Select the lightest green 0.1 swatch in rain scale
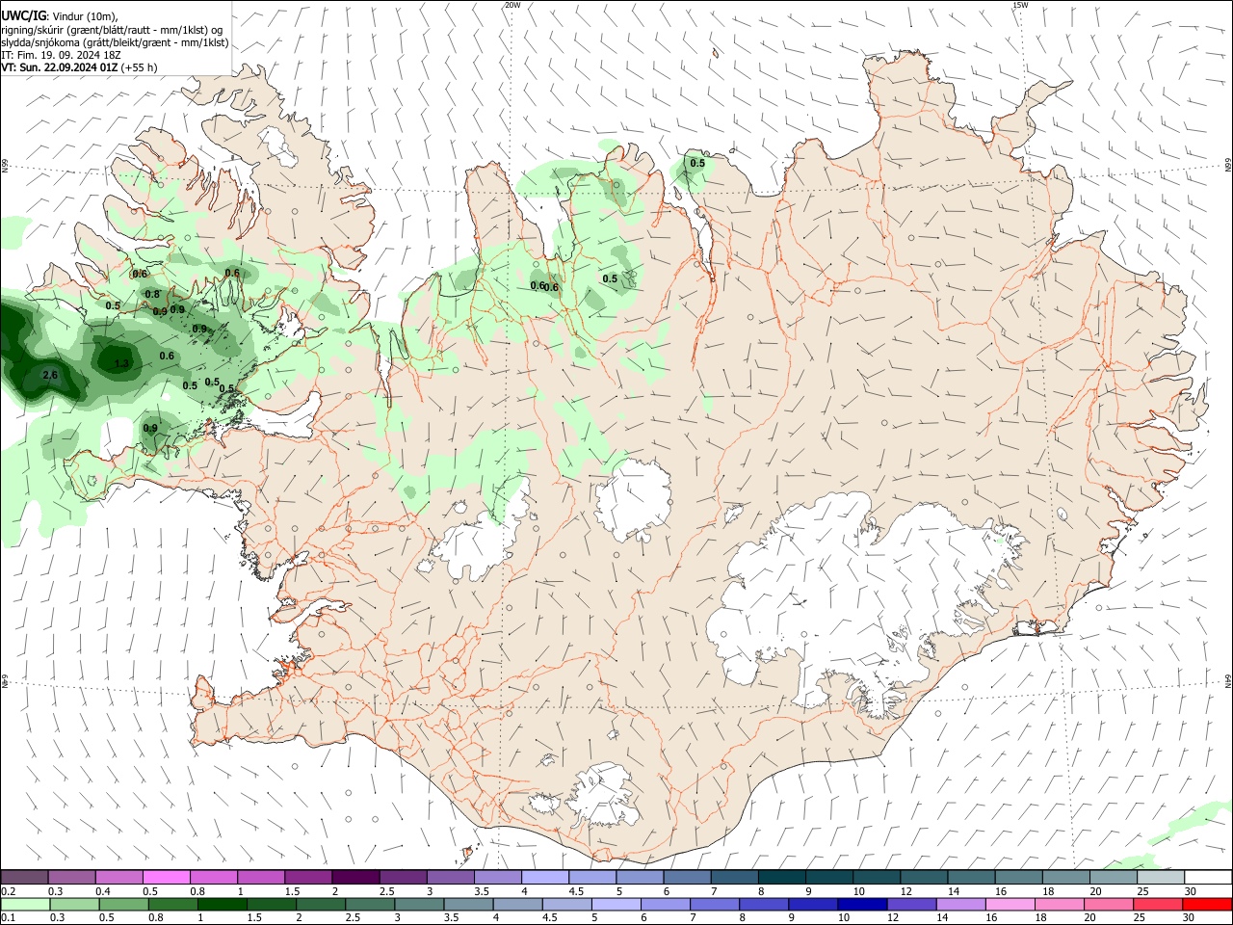 (x=25, y=904)
